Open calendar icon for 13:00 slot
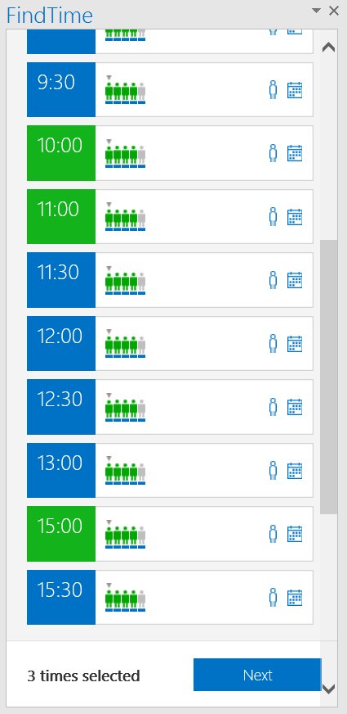The image size is (347, 714). pos(295,470)
